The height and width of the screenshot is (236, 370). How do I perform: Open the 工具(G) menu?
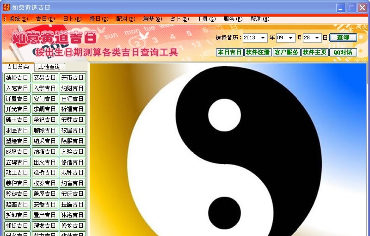(206, 19)
